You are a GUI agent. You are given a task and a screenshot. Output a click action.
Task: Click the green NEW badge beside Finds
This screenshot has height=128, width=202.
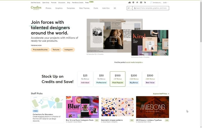click(91, 2)
